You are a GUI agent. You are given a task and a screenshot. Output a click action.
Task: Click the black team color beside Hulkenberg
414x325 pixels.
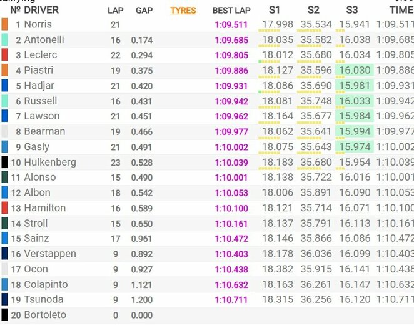(x=4, y=162)
